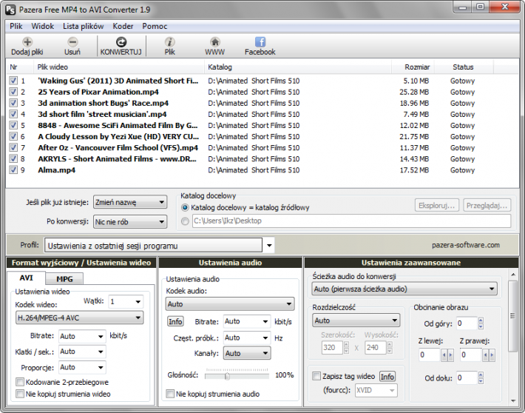Open Po konwersji dropdown
This screenshot has width=525, height=413.
coord(130,221)
